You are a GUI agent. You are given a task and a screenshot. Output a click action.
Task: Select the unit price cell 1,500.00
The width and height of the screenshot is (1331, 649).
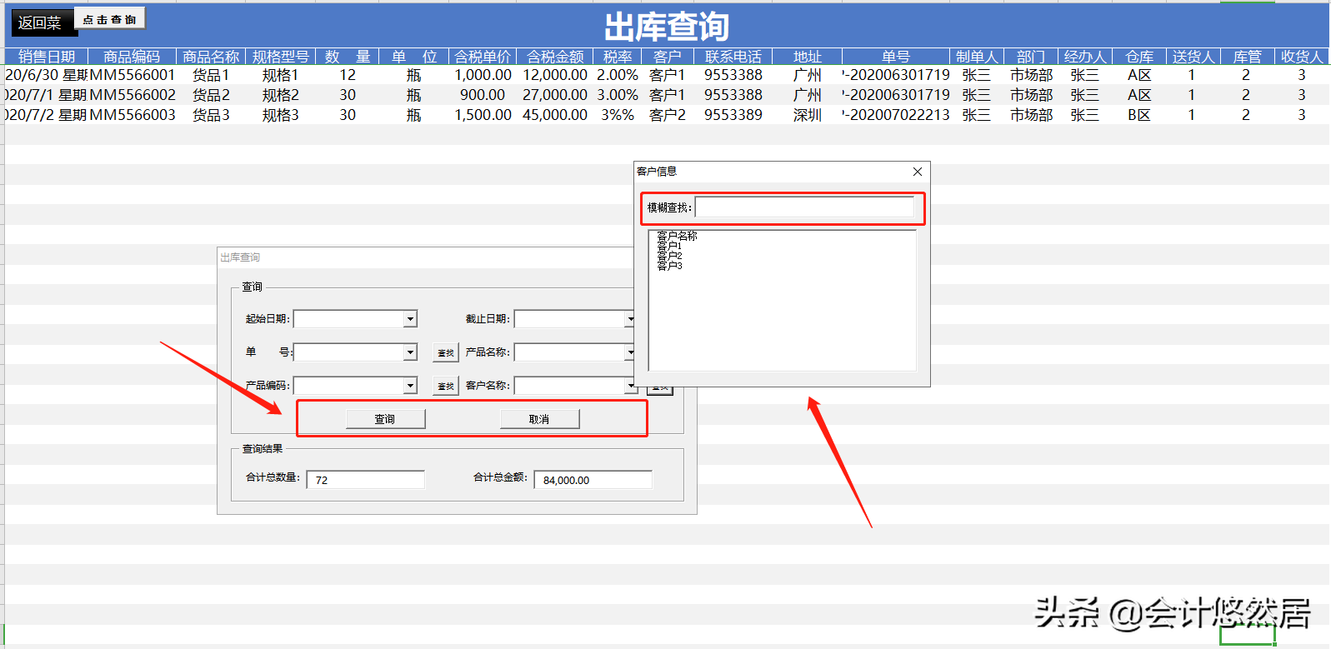[x=483, y=115]
